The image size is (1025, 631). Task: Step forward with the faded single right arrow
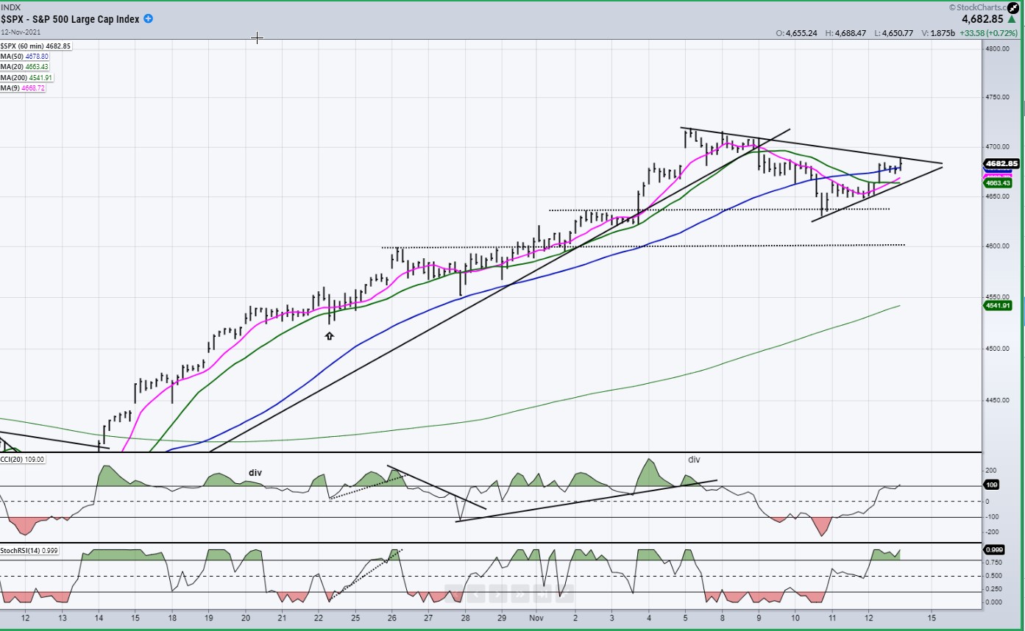pyautogui.click(x=498, y=593)
